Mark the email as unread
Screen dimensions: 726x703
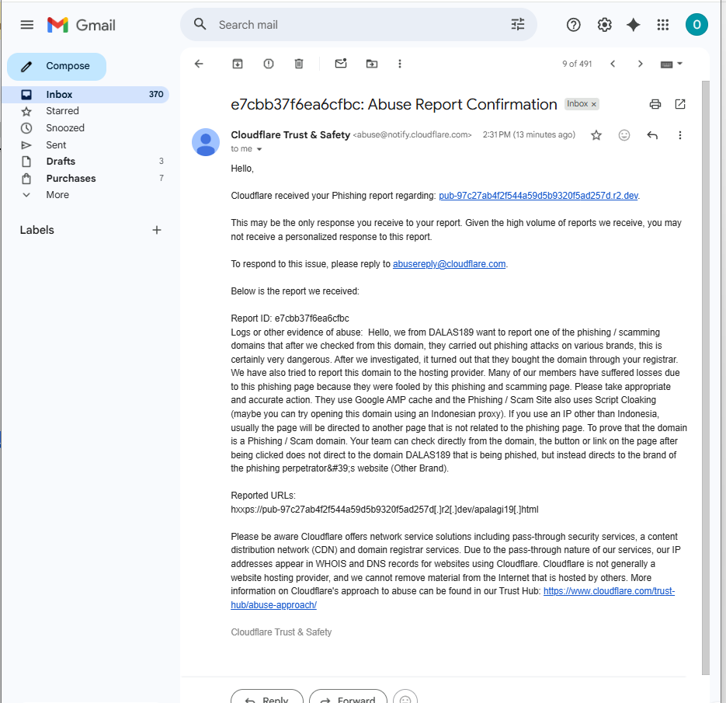point(341,64)
